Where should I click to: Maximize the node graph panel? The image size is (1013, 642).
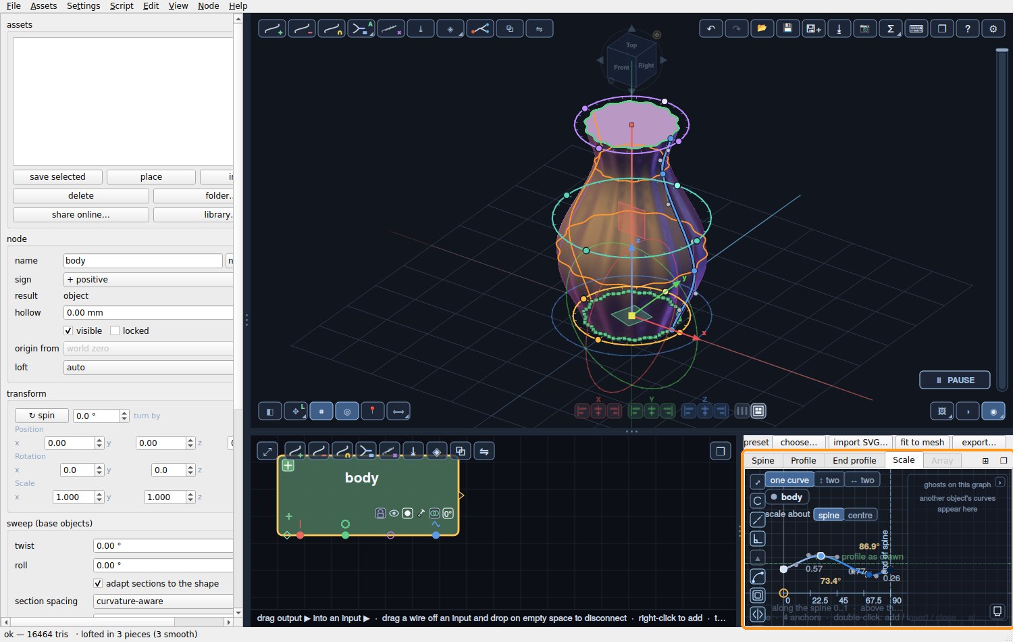pyautogui.click(x=721, y=451)
